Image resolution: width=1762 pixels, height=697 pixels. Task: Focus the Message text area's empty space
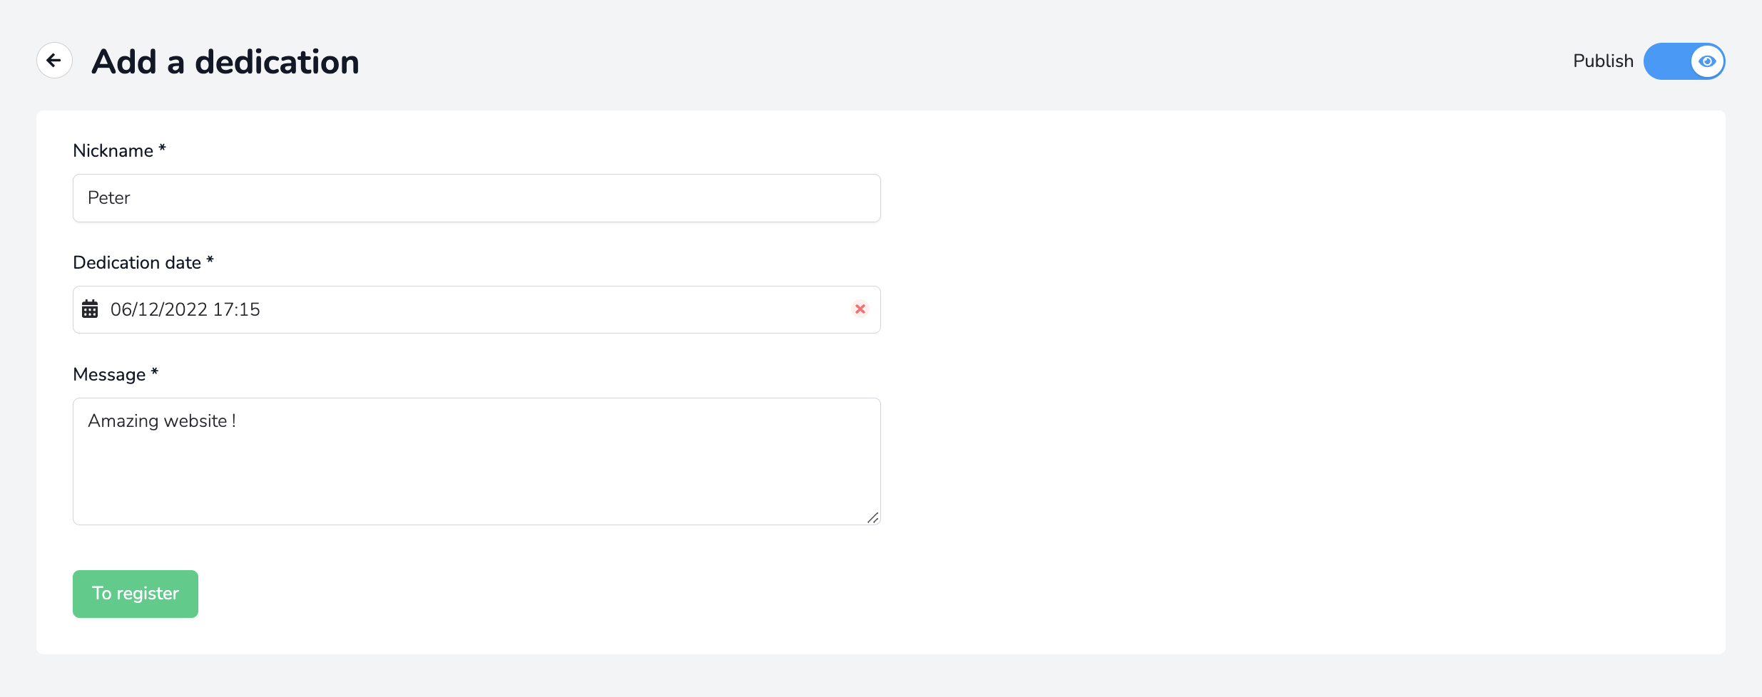click(x=477, y=477)
